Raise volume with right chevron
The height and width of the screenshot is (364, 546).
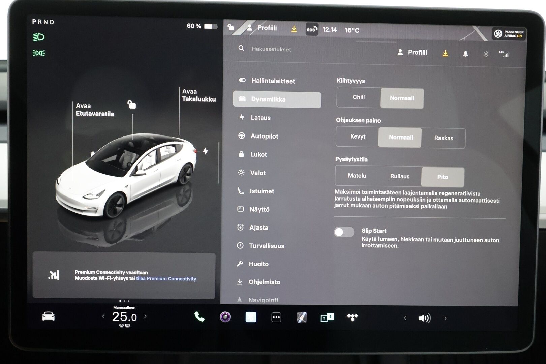pos(445,318)
